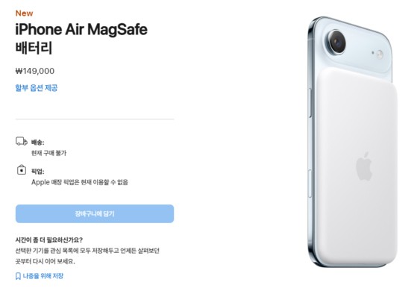Screen dimensions: 417x291
Task: Click the camera lens in the product image
Action: [337, 42]
